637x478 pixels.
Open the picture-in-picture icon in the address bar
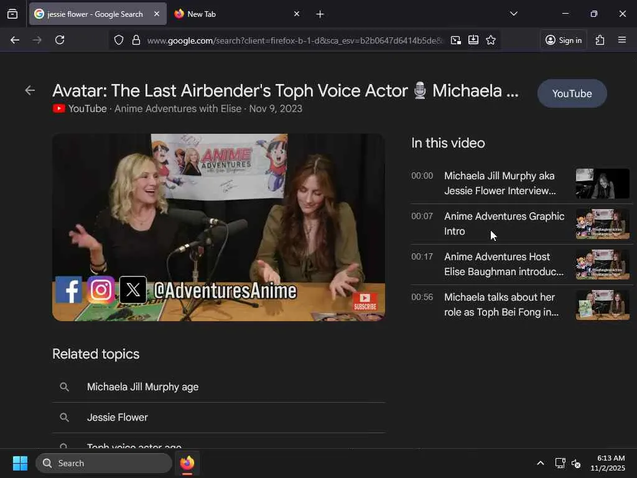[456, 40]
